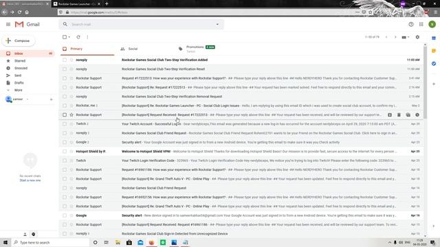The image size is (440, 247).
Task: Open Inbox folder
Action: 27,54
